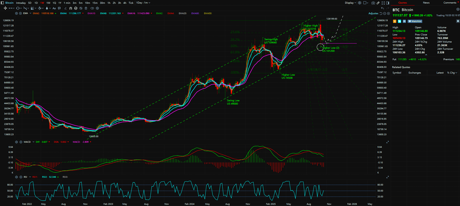Click the Watchlist button

coord(415,21)
